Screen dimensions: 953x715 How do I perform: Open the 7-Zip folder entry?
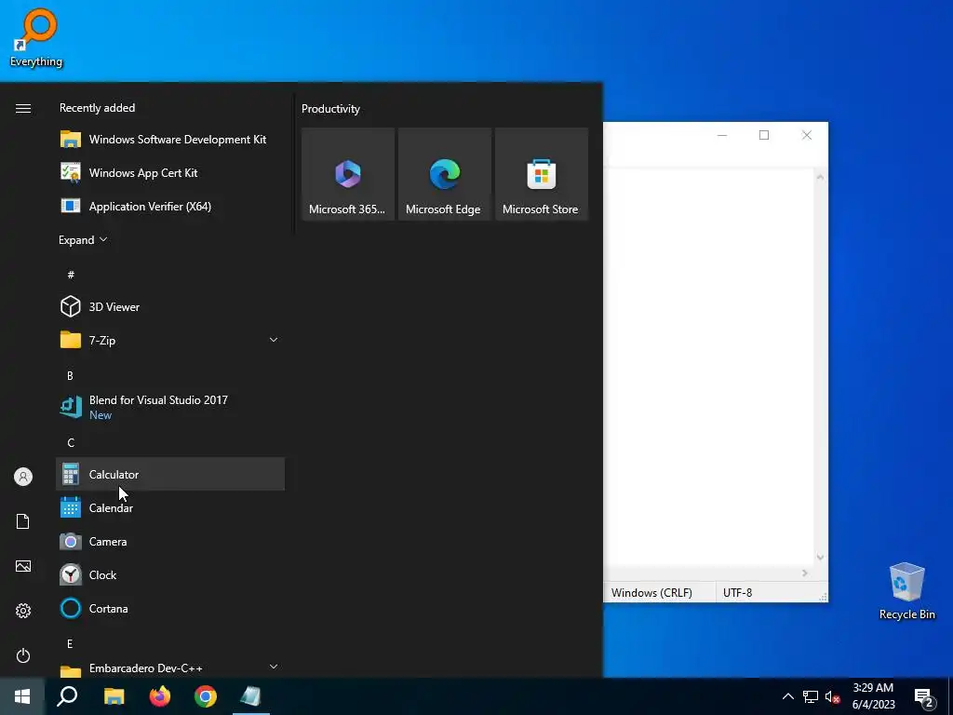(170, 340)
